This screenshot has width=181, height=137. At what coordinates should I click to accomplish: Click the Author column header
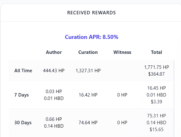(x=54, y=52)
